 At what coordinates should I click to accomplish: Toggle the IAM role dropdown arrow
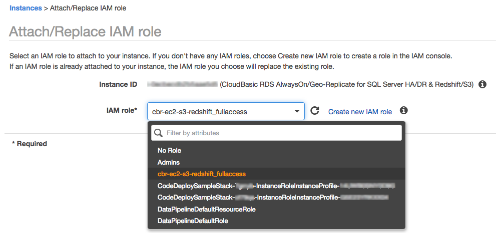[x=297, y=111]
